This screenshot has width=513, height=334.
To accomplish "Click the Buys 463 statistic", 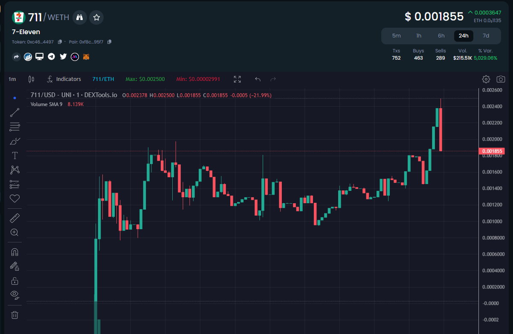I will click(419, 54).
